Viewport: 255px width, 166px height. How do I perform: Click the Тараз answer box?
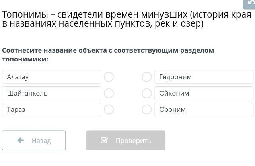click(x=52, y=109)
